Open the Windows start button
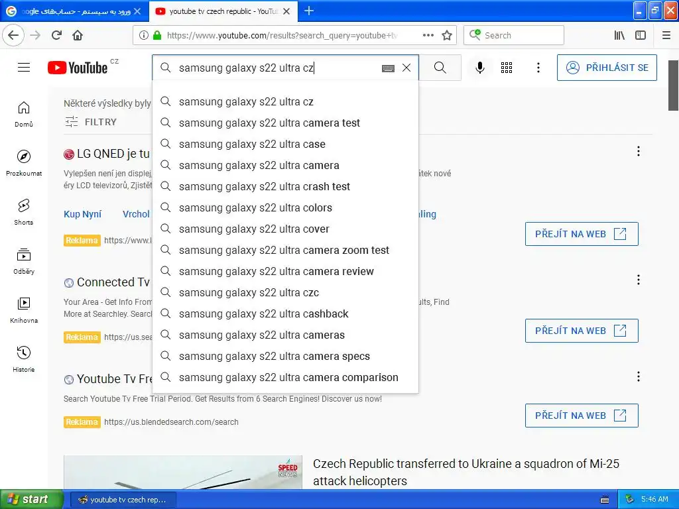The image size is (679, 509). tap(32, 499)
